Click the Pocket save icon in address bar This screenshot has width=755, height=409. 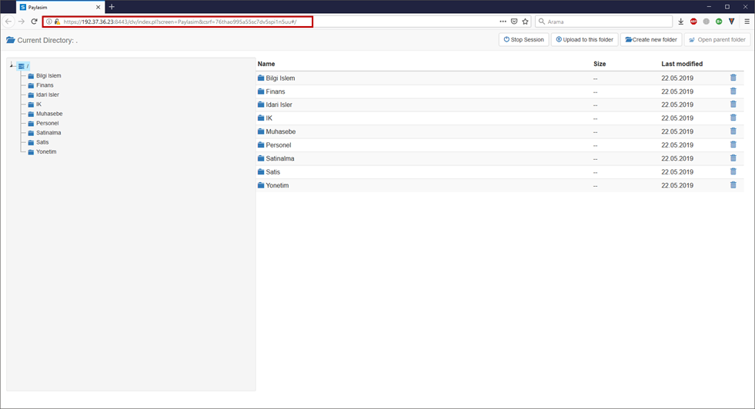click(514, 22)
